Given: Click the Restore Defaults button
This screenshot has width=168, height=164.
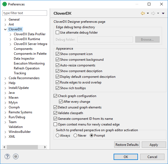Looking at the screenshot, I should (x=127, y=145).
